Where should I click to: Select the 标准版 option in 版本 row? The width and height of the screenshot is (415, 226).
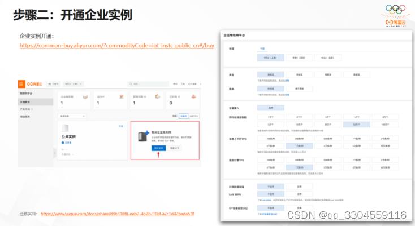coord(270,88)
